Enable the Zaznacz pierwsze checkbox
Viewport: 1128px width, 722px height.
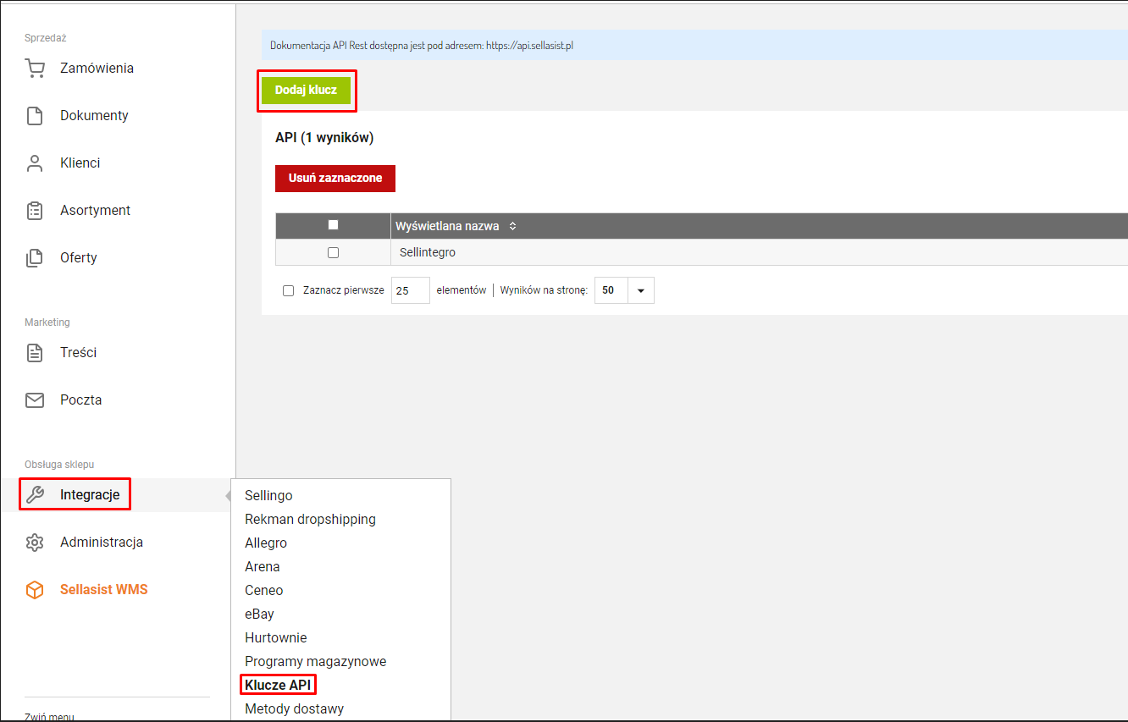point(288,290)
